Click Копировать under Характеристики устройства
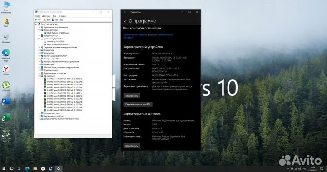This screenshot has width=327, height=172. (132, 96)
